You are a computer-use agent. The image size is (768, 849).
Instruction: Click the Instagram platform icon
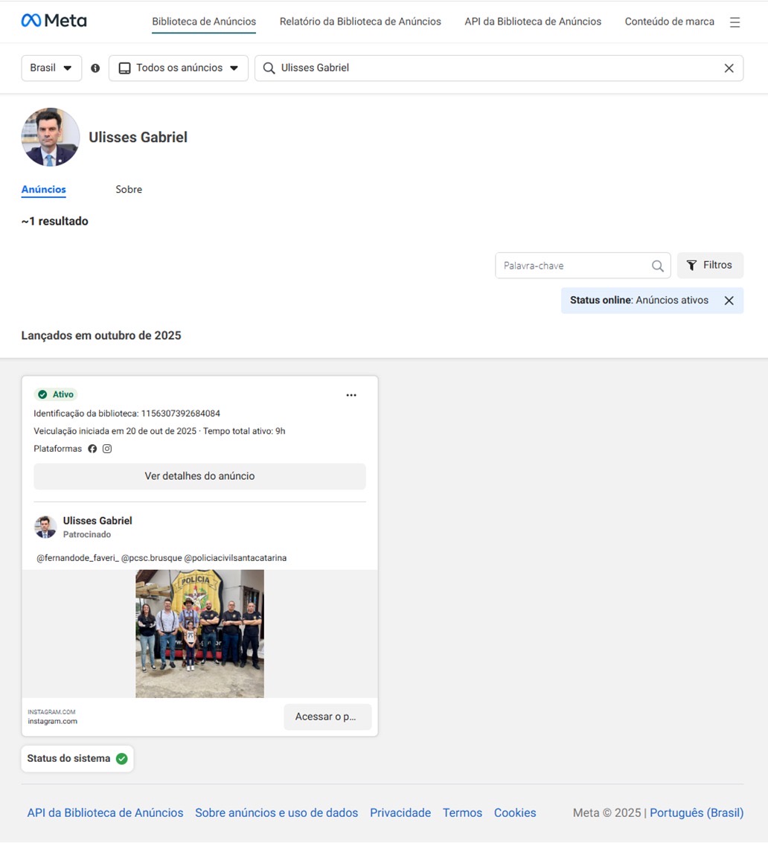(x=107, y=449)
